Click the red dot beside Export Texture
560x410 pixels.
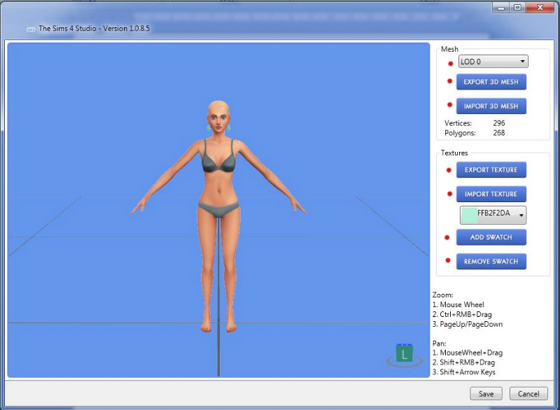point(449,170)
